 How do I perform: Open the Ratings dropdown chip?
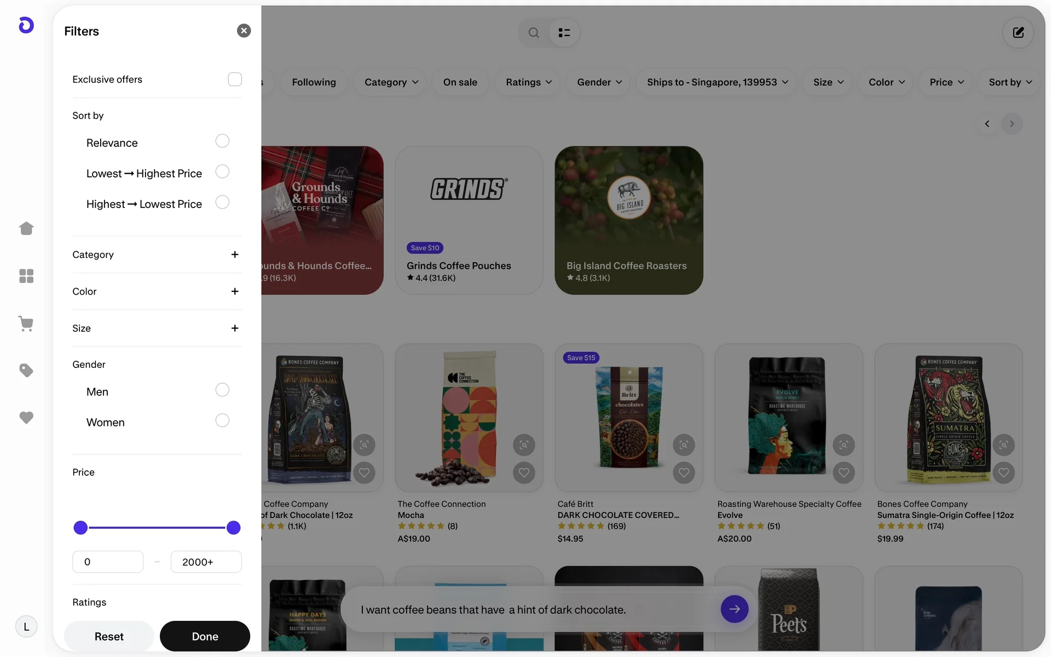click(x=529, y=82)
